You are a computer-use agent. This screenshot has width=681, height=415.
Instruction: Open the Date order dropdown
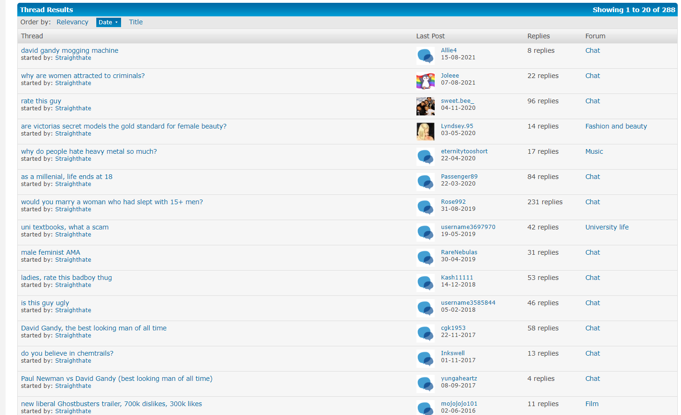tap(108, 22)
